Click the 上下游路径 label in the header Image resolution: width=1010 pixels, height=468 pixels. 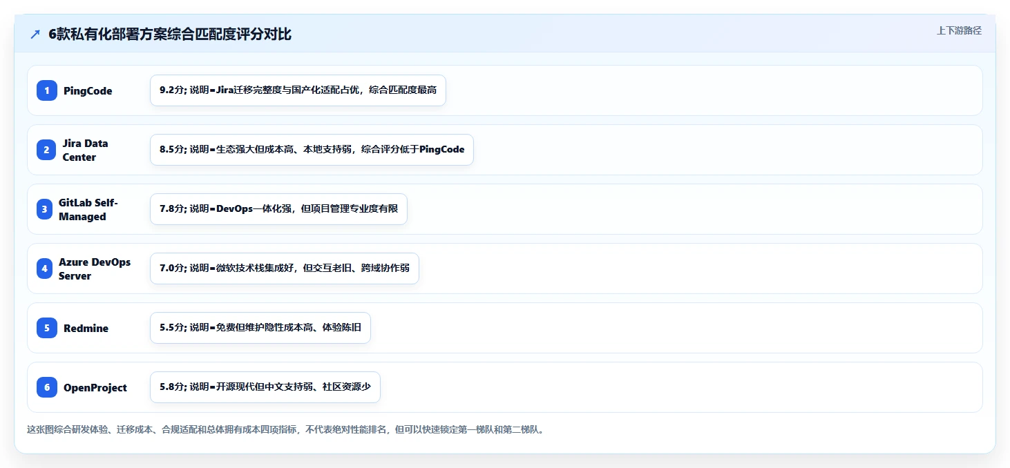959,30
